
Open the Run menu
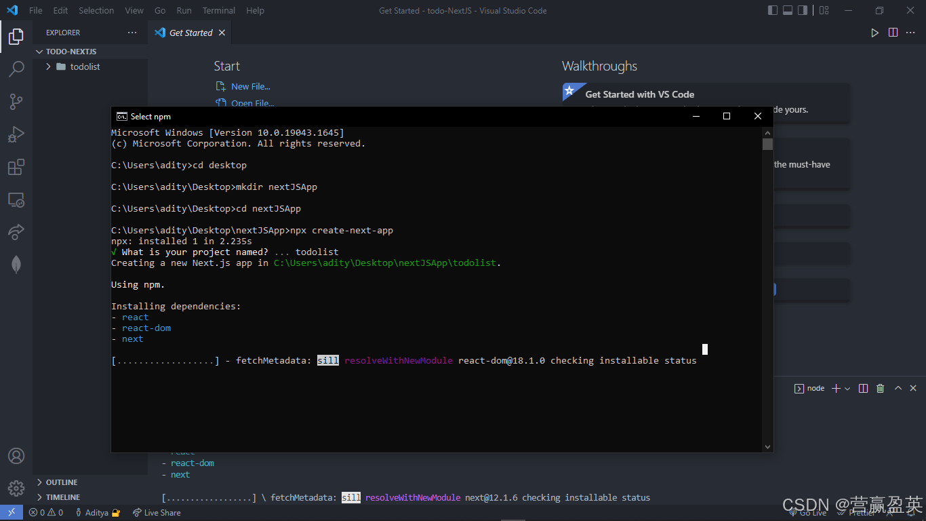184,10
